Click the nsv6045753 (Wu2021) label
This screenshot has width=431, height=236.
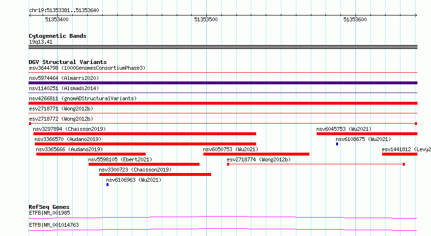click(344, 129)
